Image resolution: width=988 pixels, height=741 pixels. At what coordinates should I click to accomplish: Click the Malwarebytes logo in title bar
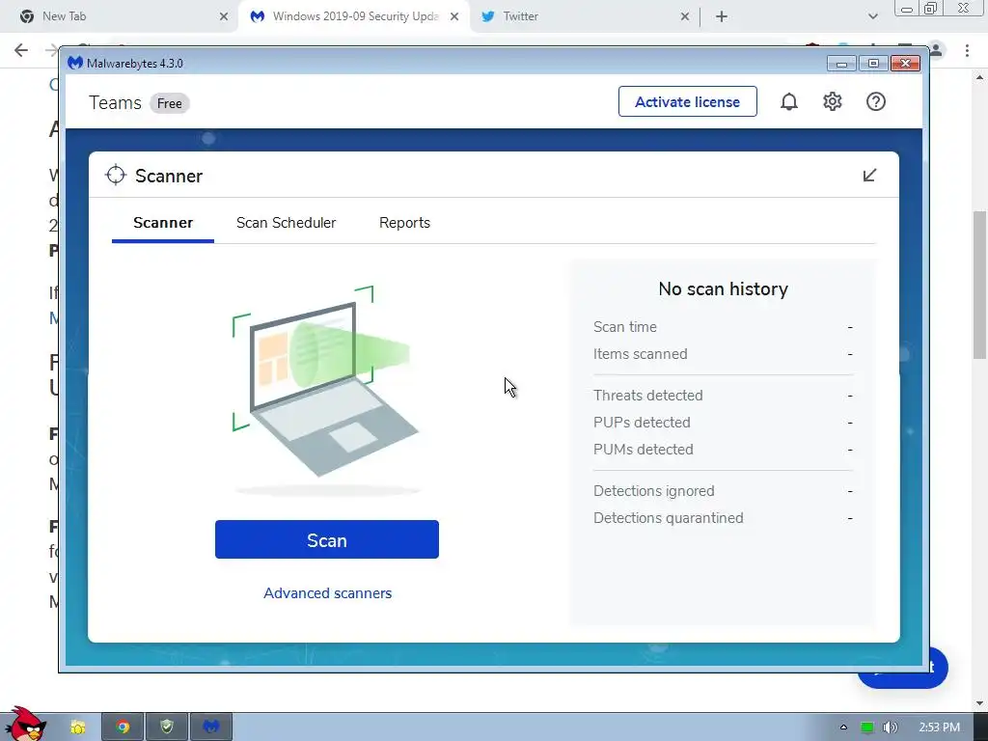pyautogui.click(x=75, y=63)
